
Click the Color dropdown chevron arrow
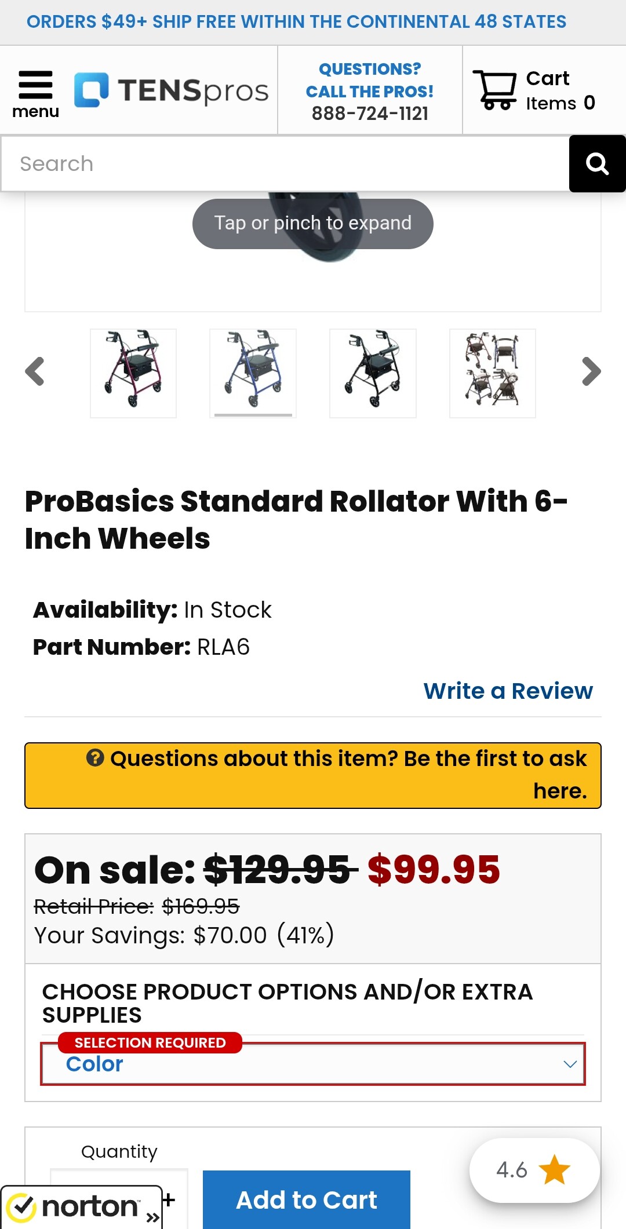click(570, 1064)
